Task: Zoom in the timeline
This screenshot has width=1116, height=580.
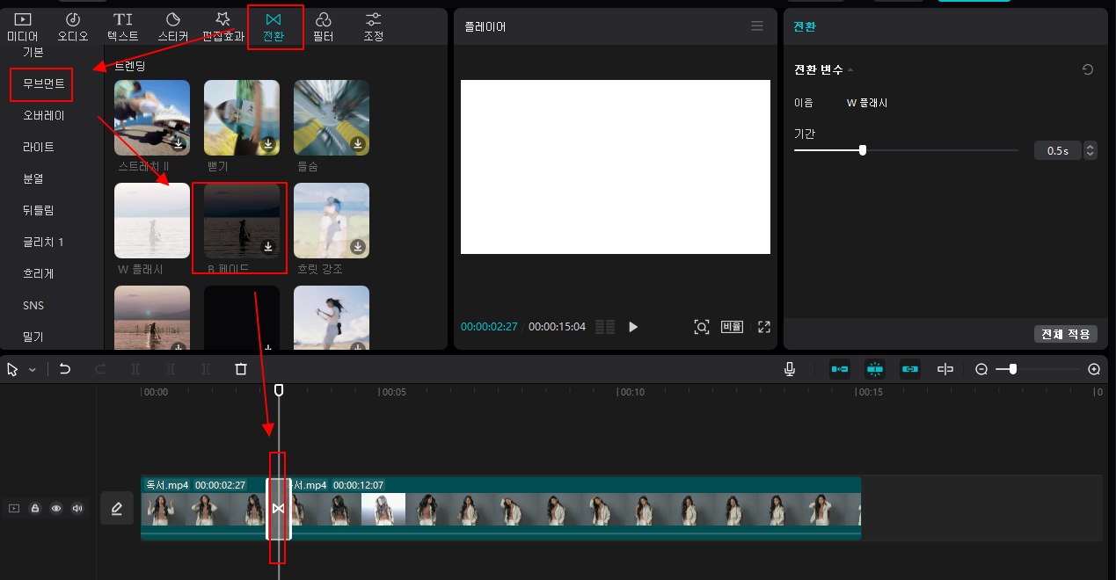Action: point(1094,369)
